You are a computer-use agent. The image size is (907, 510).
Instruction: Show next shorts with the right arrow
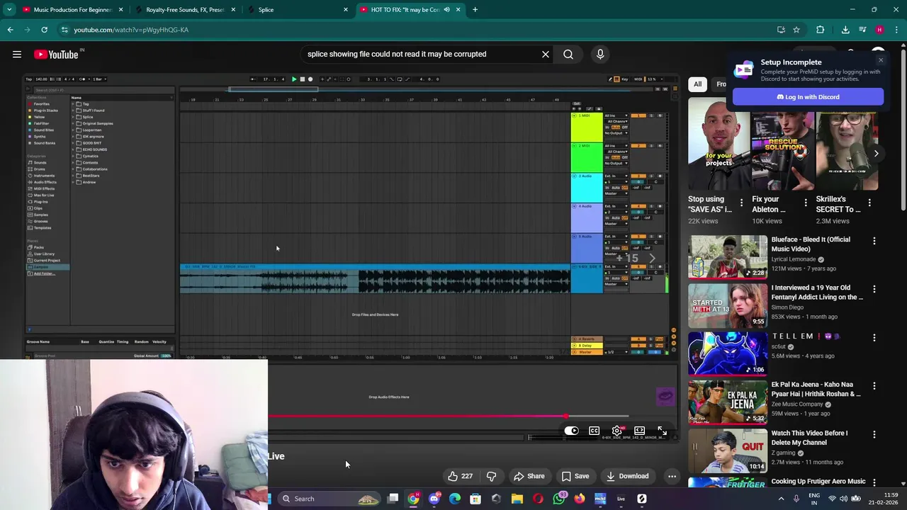pos(876,153)
